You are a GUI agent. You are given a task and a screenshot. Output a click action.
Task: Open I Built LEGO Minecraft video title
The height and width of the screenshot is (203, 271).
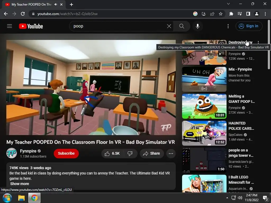click(x=241, y=180)
